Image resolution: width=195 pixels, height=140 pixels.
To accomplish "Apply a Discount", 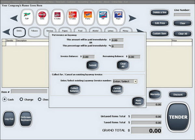I will [x=178, y=95].
